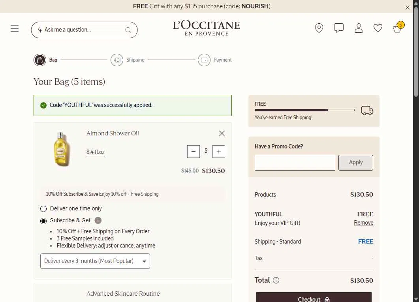Click the Payment step icon
The image size is (419, 302).
pyautogui.click(x=204, y=60)
